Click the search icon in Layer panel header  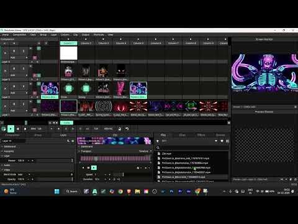click(x=68, y=141)
